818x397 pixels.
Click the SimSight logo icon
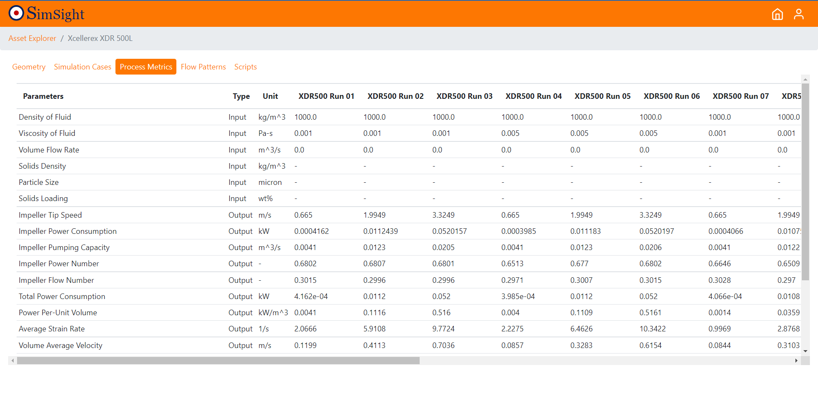tap(16, 13)
